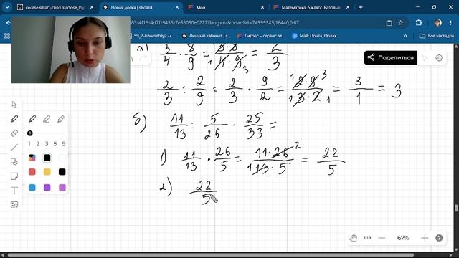This screenshot has width=459, height=258.
Task: Set pen thickness to 1
Action: [29, 143]
